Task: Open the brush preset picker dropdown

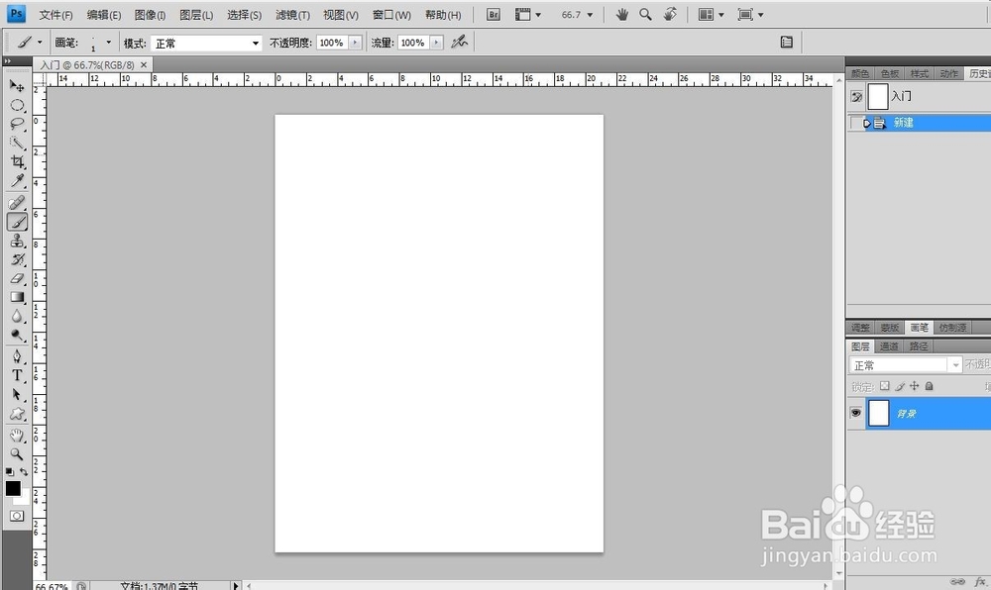Action: click(109, 43)
